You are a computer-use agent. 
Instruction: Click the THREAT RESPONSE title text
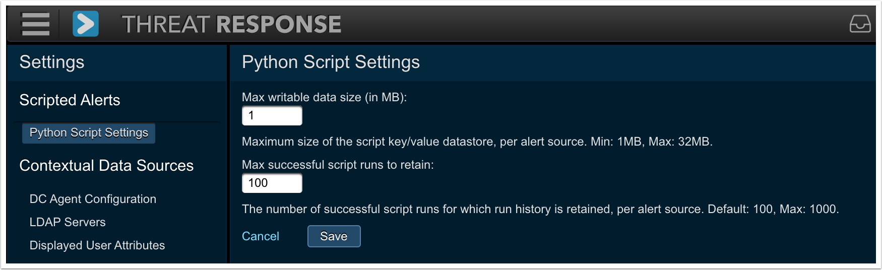click(x=231, y=24)
